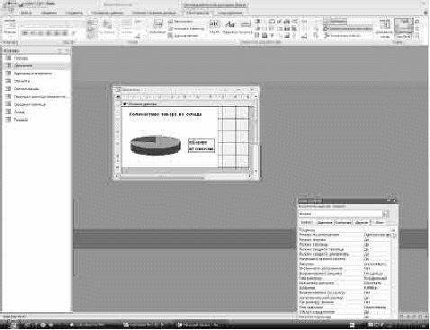Open the Склад form in navigation pane
This screenshot has height=330, width=430.
click(20, 111)
